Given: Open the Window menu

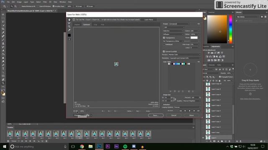Looking at the screenshot, I should pos(62,2).
